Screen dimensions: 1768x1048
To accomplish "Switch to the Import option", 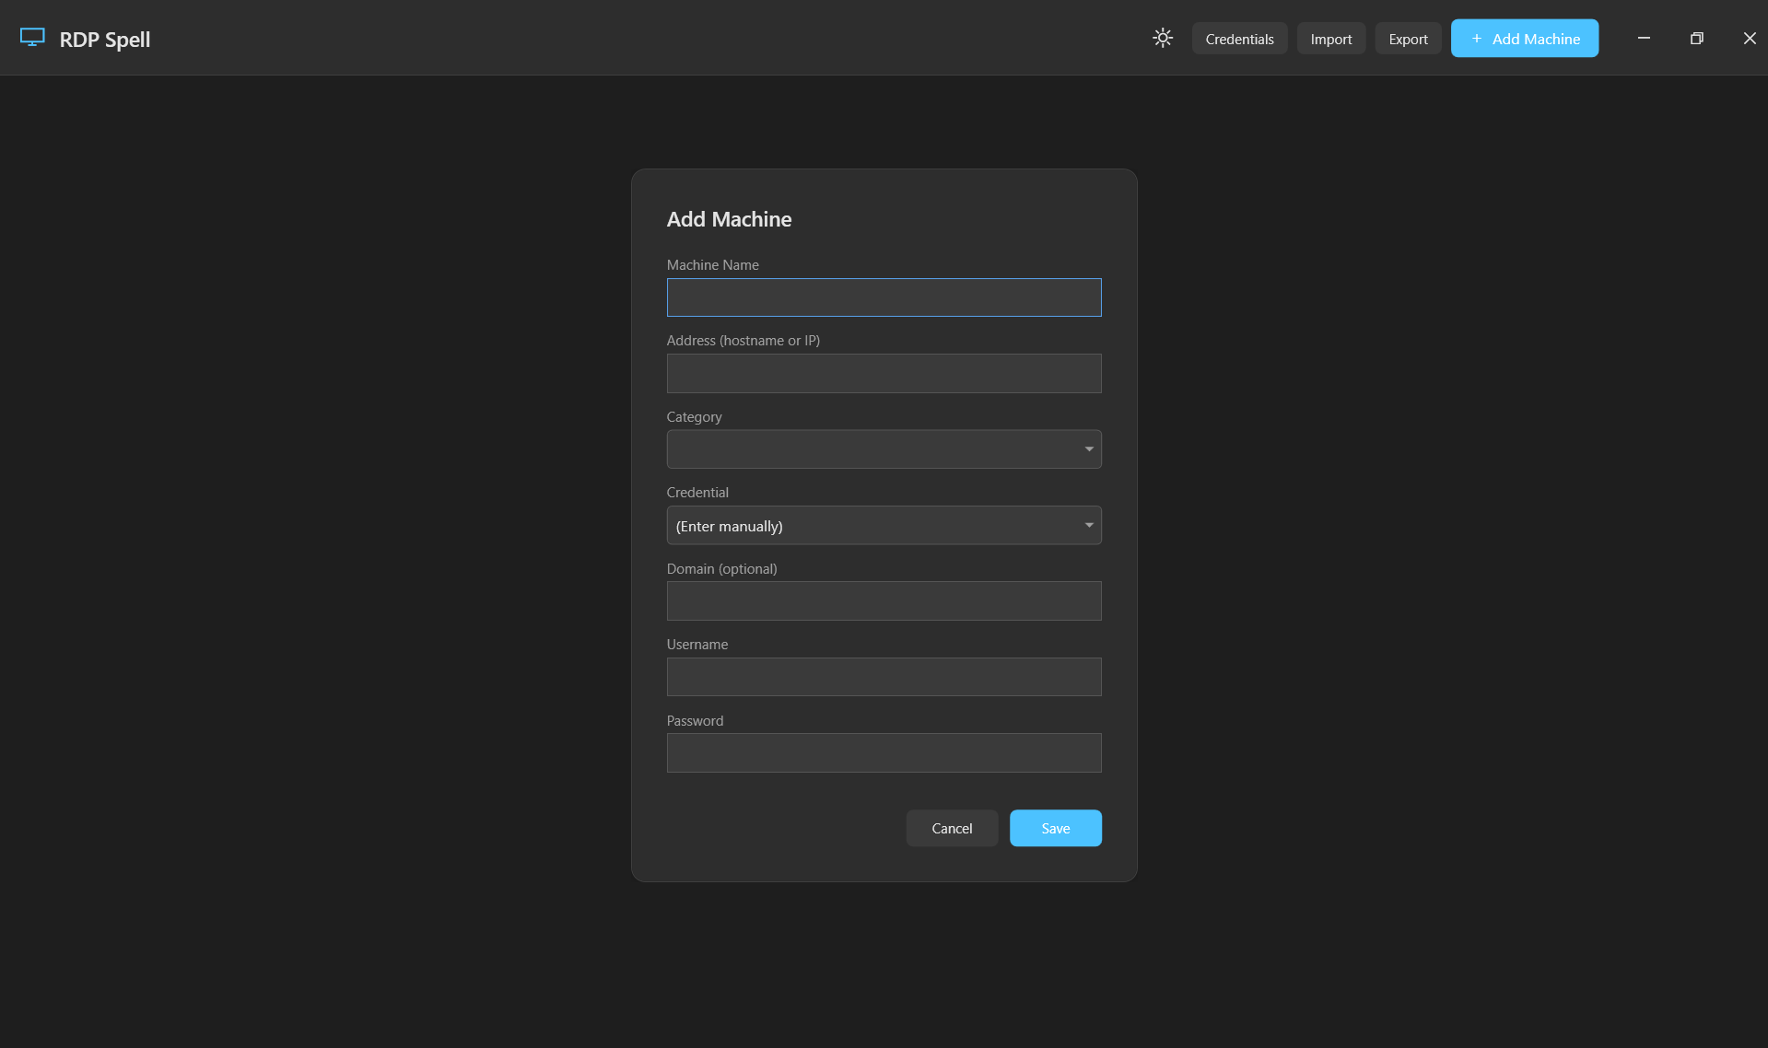I will 1330,38.
